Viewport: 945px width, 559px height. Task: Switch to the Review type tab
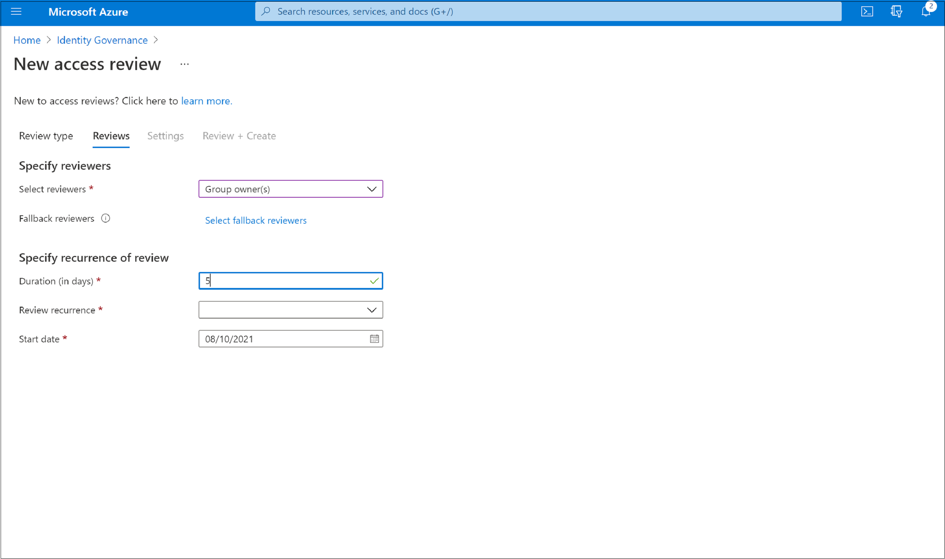47,136
